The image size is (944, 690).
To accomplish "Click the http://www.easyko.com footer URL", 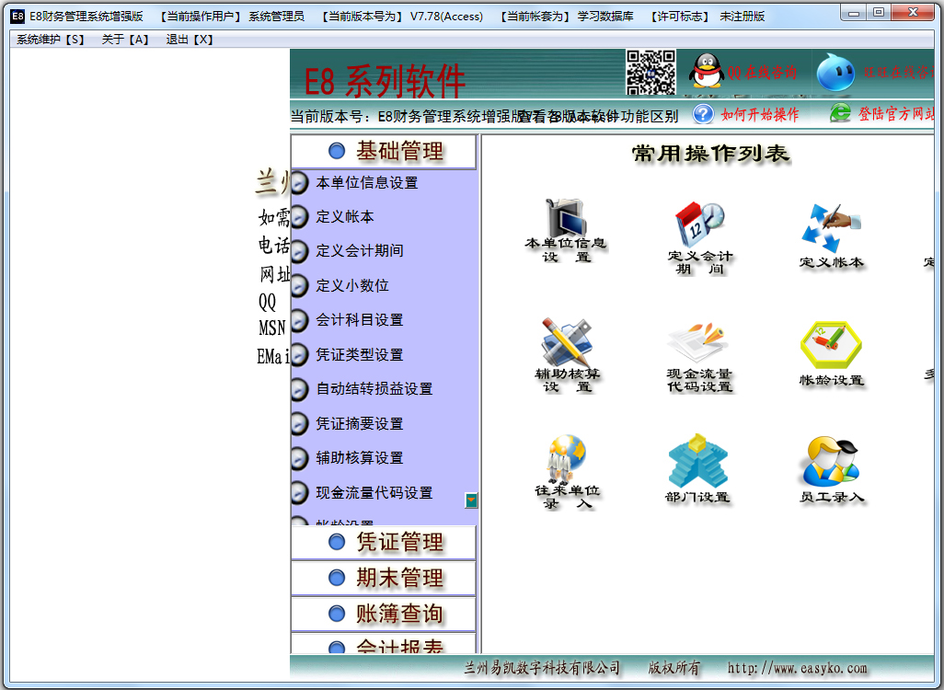I will pyautogui.click(x=798, y=668).
